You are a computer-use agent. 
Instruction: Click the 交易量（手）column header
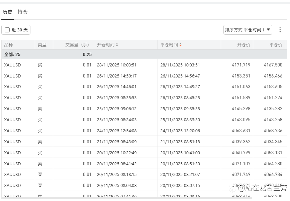click(77, 45)
